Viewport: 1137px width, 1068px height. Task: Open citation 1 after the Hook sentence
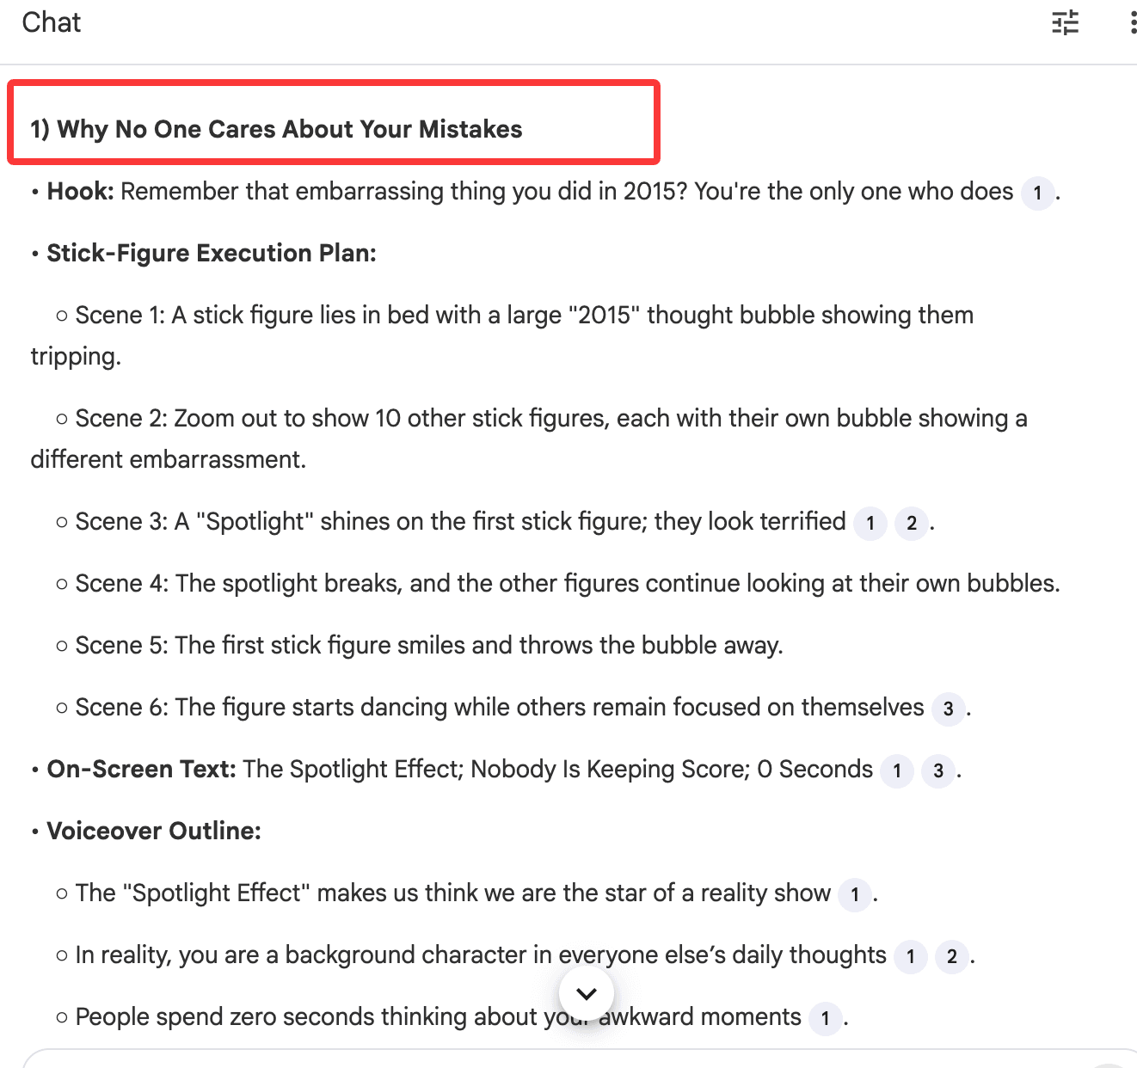pyautogui.click(x=1037, y=193)
